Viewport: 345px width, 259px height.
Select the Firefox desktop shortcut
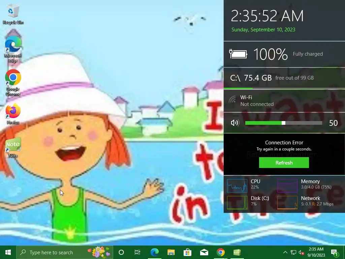[x=13, y=114]
